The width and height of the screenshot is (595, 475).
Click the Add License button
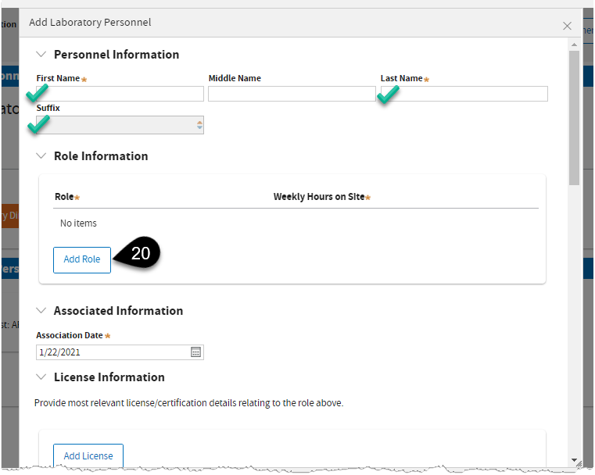tap(88, 456)
